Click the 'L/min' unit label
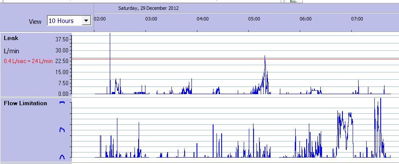The width and height of the screenshot is (399, 164). 11,51
